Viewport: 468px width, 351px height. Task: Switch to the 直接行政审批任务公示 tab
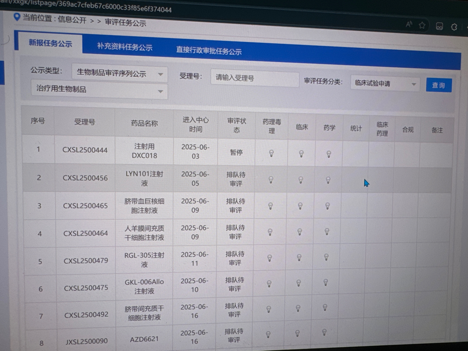208,50
